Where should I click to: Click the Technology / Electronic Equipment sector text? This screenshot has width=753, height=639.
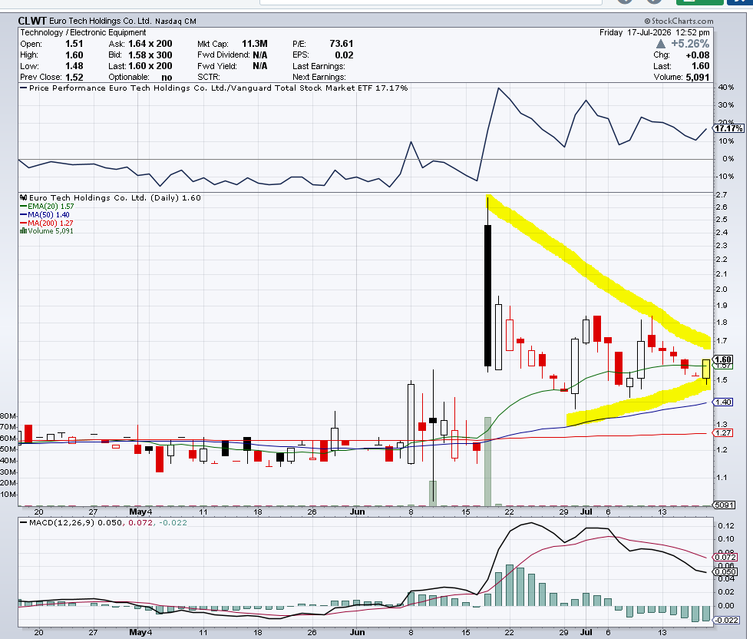(83, 32)
